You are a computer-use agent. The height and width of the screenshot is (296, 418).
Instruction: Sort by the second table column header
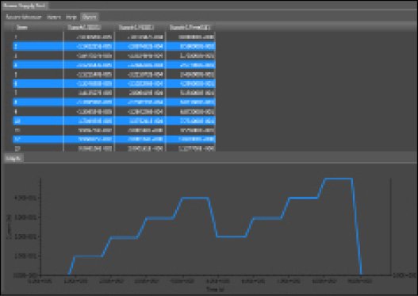click(x=84, y=27)
